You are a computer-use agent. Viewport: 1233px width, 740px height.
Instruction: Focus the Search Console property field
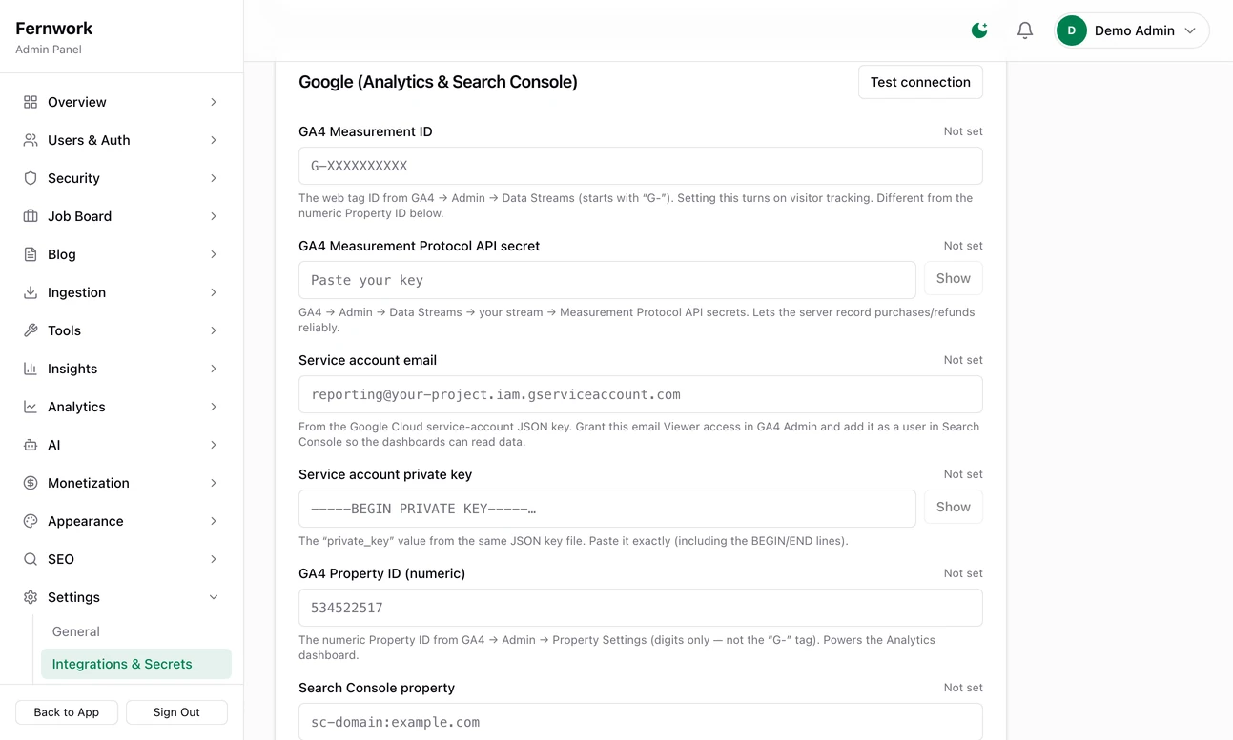[x=641, y=721]
